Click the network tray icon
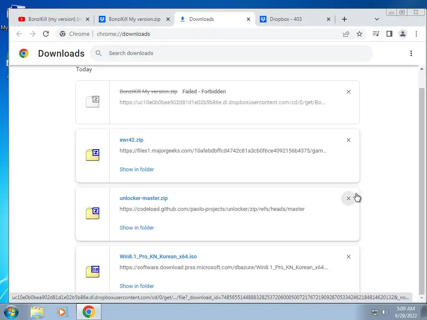The width and height of the screenshot is (427, 320). tap(375, 312)
